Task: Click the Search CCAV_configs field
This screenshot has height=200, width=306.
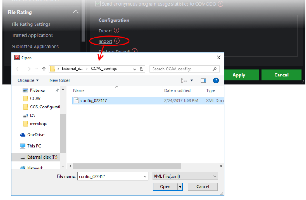Action: (180, 69)
